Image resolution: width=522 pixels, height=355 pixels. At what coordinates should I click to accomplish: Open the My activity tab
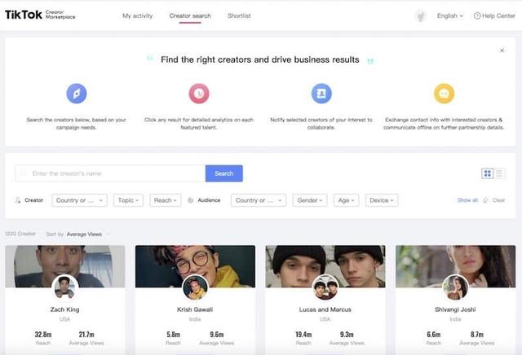pos(137,15)
